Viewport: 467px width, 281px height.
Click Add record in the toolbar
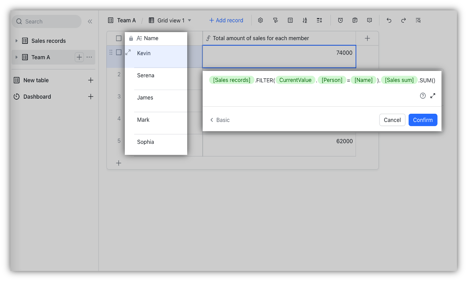226,20
